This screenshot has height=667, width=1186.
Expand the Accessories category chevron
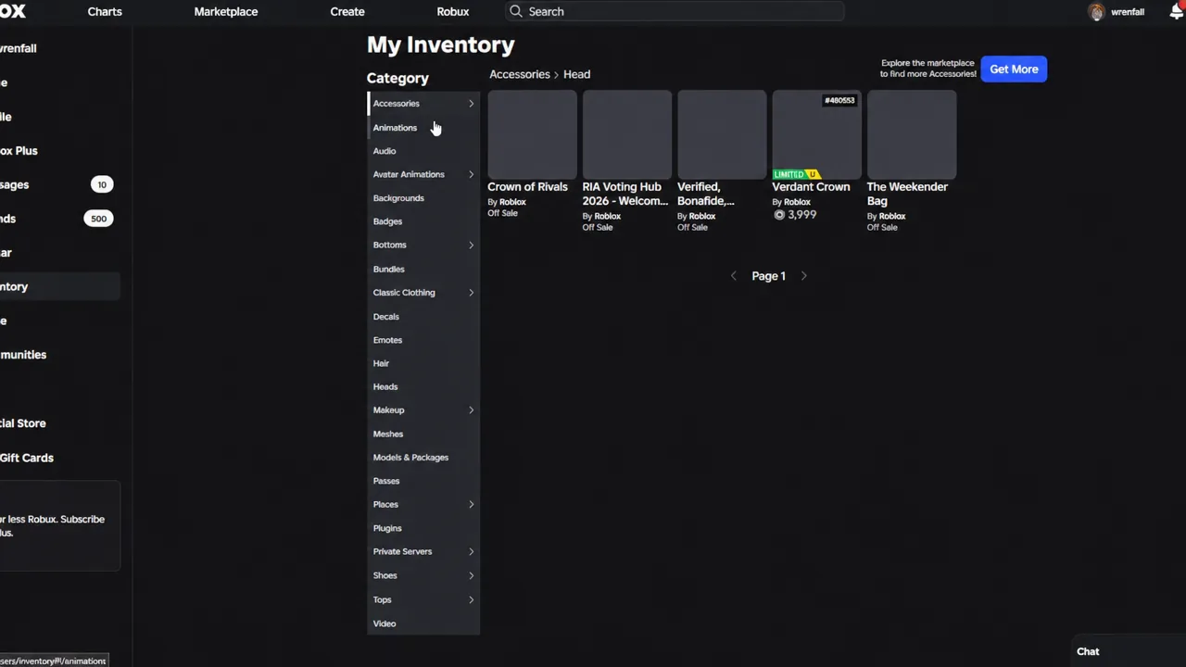click(471, 104)
